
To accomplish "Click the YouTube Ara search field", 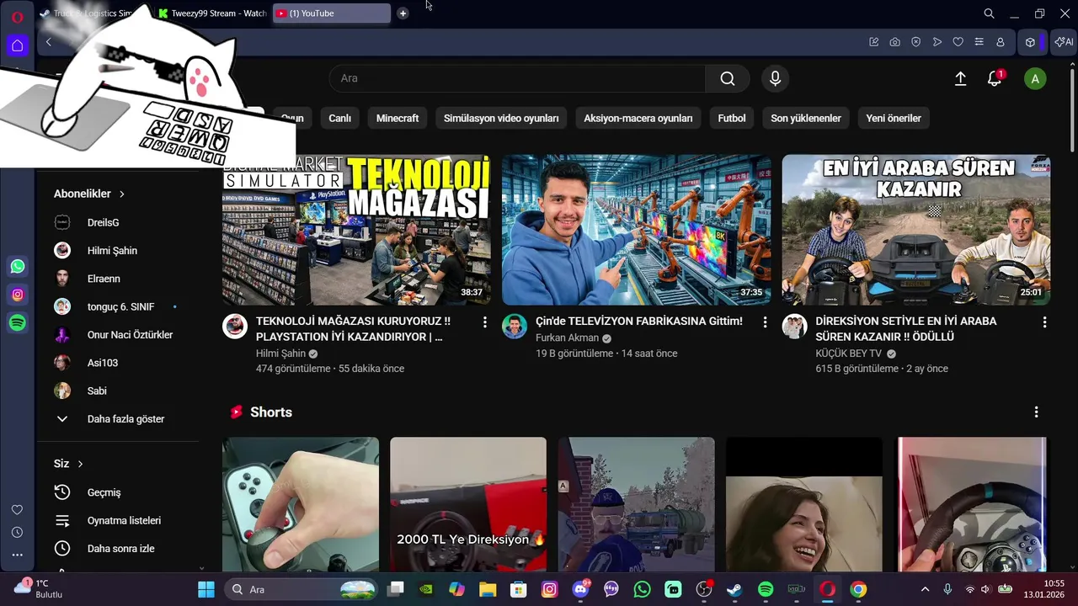I will (517, 78).
